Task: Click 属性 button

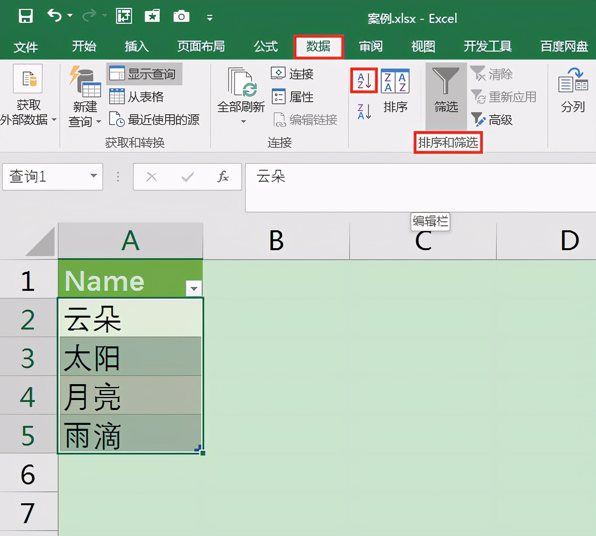Action: 293,97
